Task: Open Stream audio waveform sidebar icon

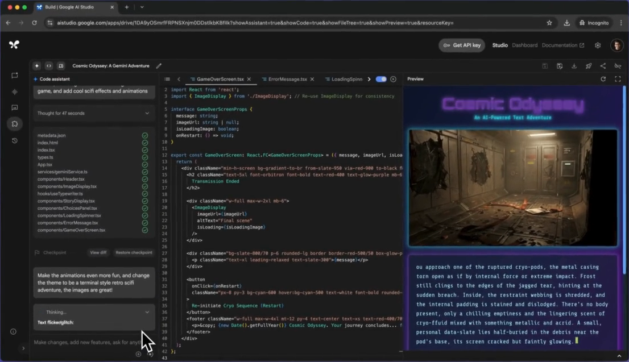Action: (15, 92)
